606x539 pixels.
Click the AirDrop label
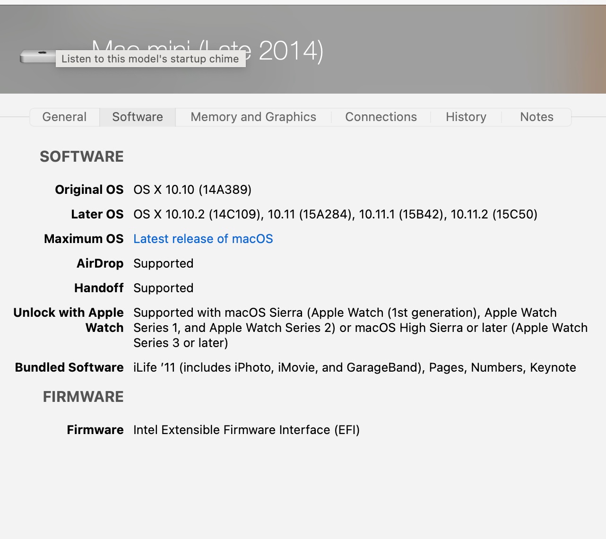pos(100,263)
